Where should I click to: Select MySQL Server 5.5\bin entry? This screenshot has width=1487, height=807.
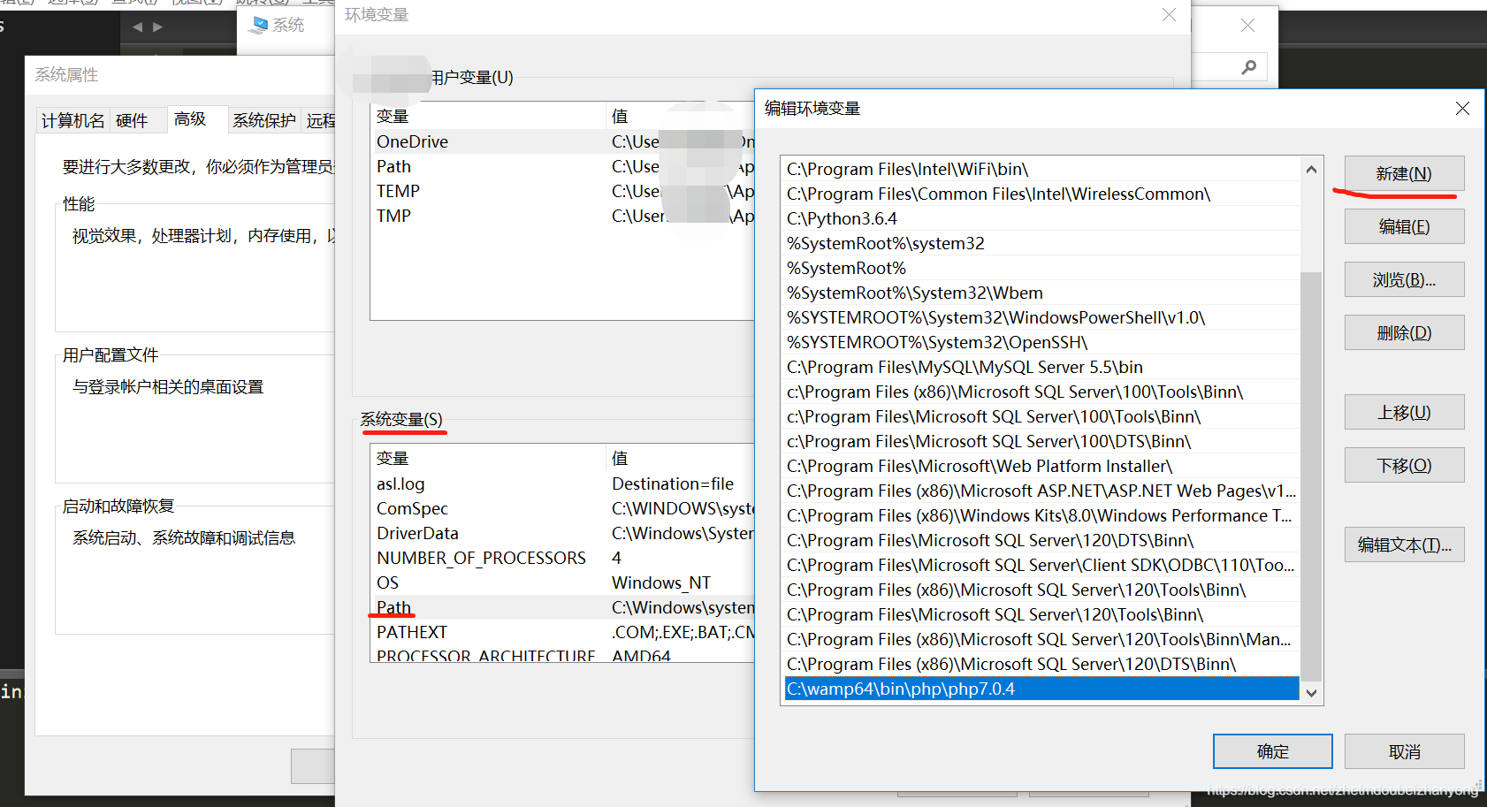click(x=1041, y=367)
